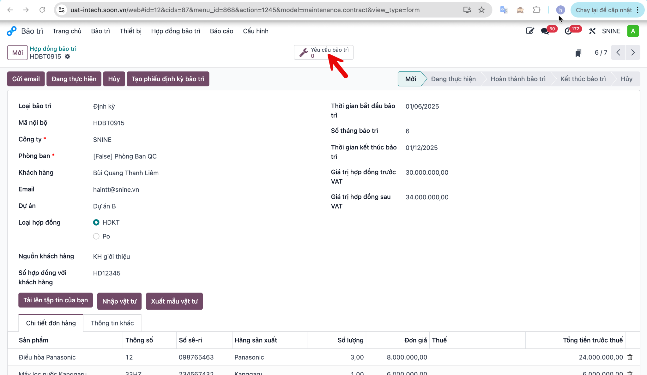Viewport: 647px width, 375px height.
Task: Click the bookmark icon near record pager
Action: point(578,53)
